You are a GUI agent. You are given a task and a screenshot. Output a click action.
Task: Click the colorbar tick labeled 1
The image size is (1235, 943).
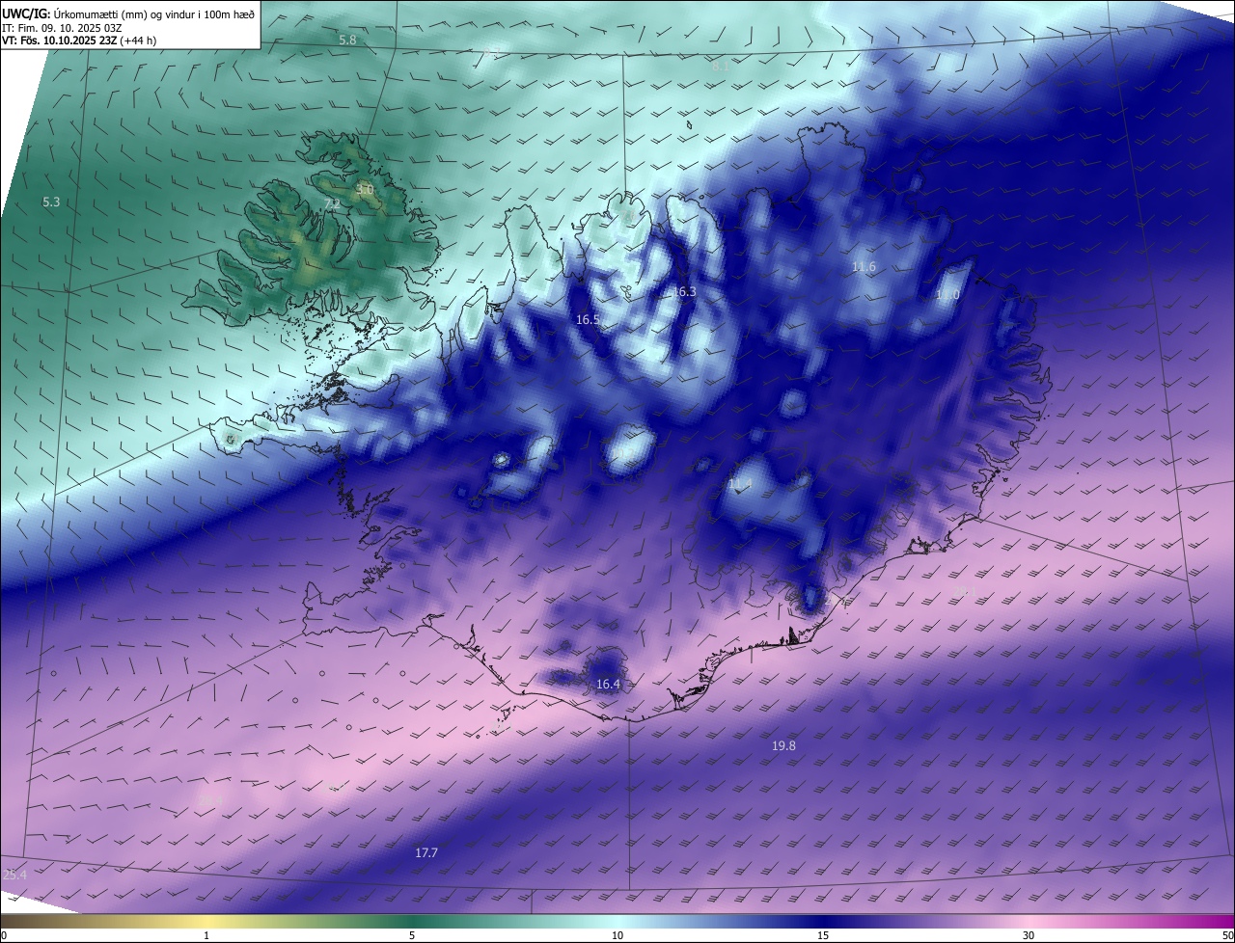[206, 935]
